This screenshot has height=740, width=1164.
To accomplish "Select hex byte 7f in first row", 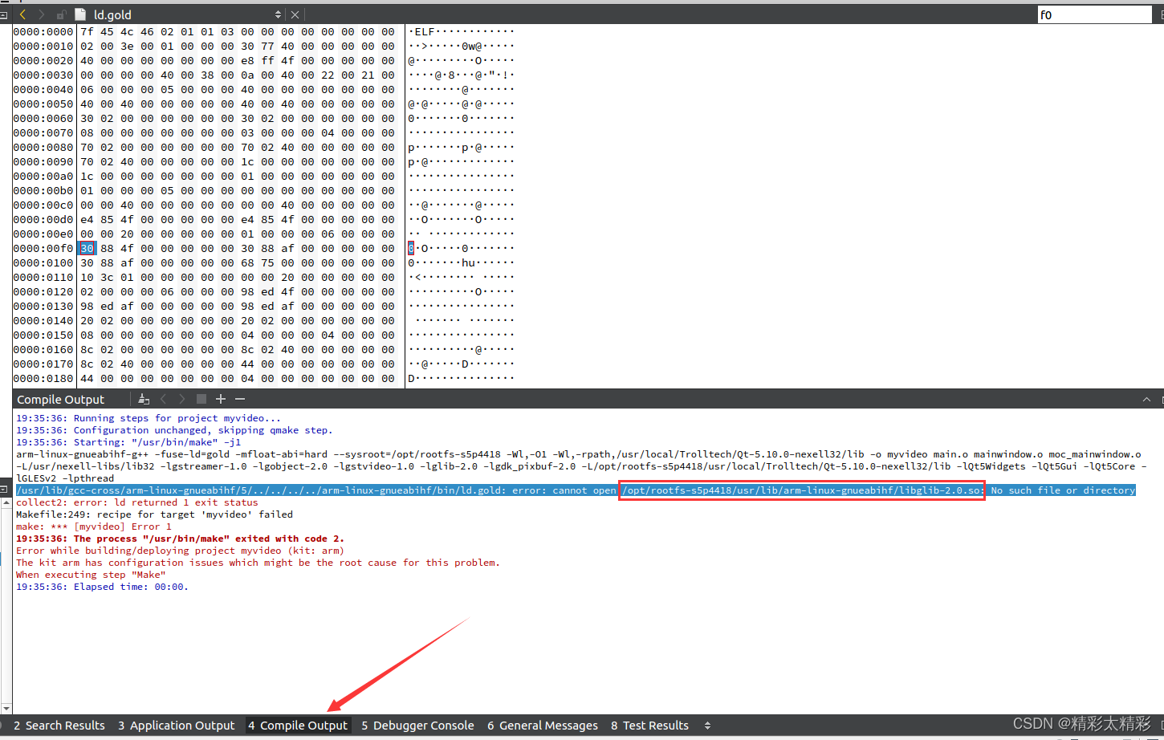I will tap(87, 31).
